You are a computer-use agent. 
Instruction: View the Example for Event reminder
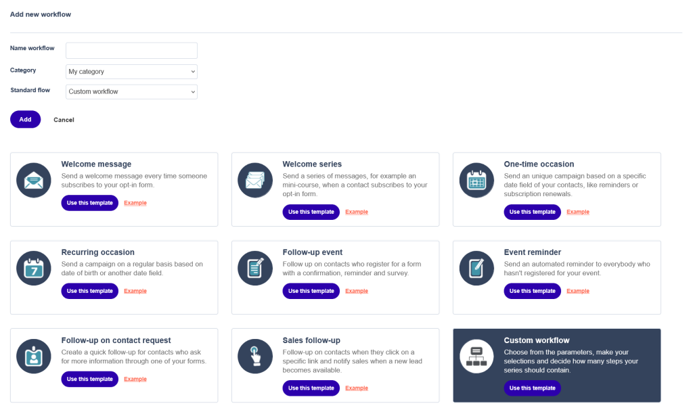click(578, 291)
